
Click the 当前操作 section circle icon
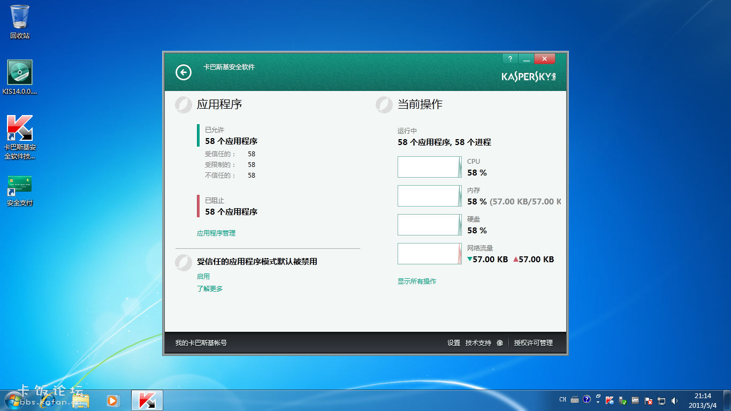[x=384, y=104]
